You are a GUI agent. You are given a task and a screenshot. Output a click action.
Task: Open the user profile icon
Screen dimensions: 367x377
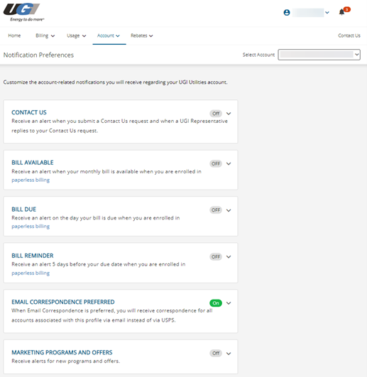(x=287, y=13)
